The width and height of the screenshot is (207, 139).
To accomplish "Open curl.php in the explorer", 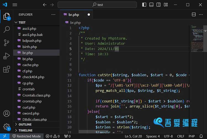I will tap(36, 107).
